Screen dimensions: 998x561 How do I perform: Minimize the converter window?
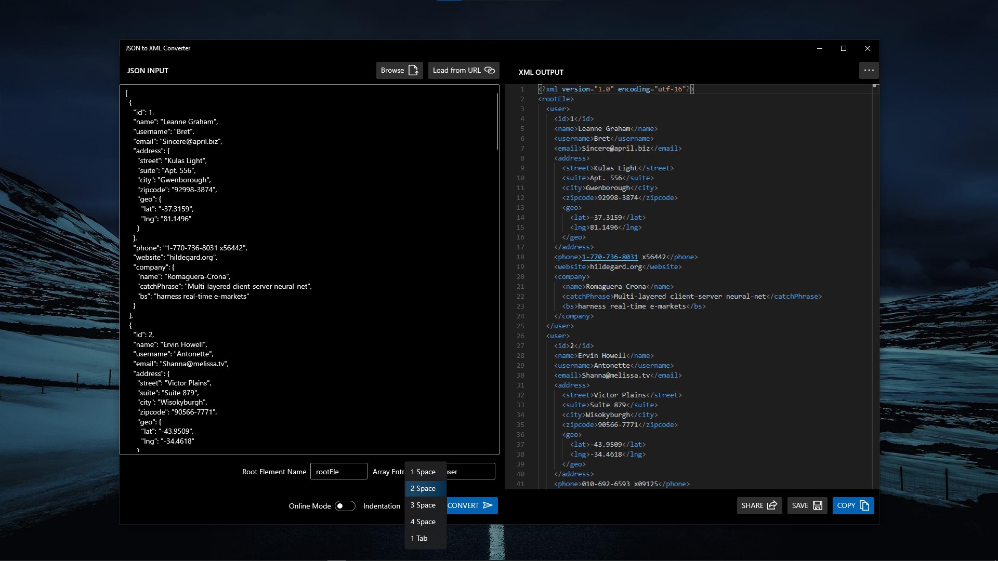820,48
